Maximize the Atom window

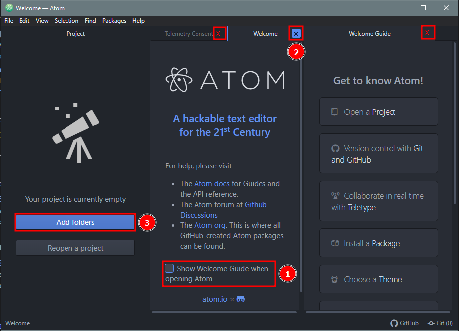(x=423, y=8)
